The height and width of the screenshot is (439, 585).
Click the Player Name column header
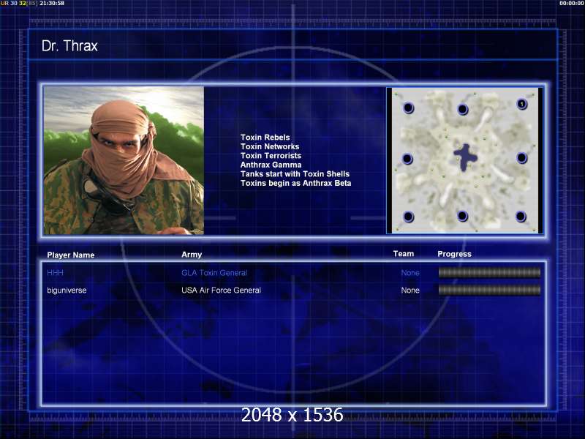tap(70, 255)
